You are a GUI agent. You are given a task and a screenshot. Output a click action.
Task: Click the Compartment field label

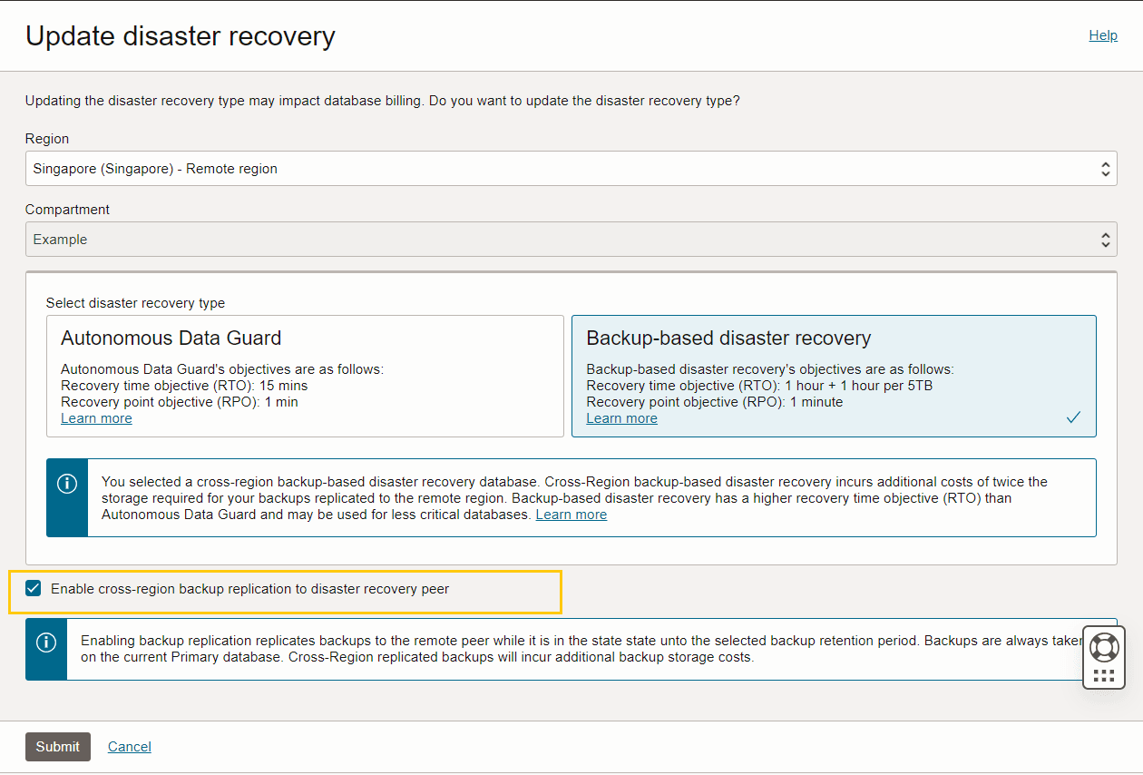click(x=67, y=210)
